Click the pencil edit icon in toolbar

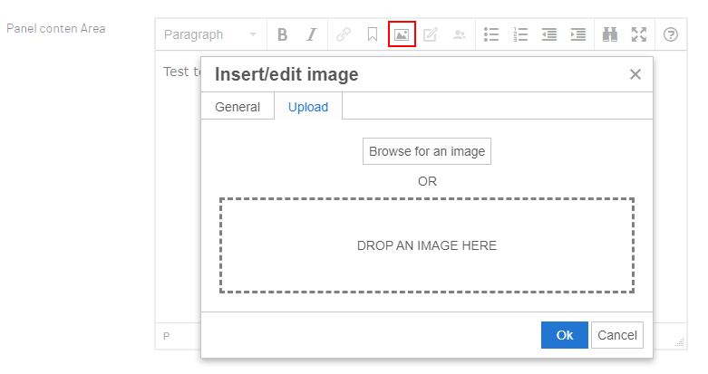431,34
